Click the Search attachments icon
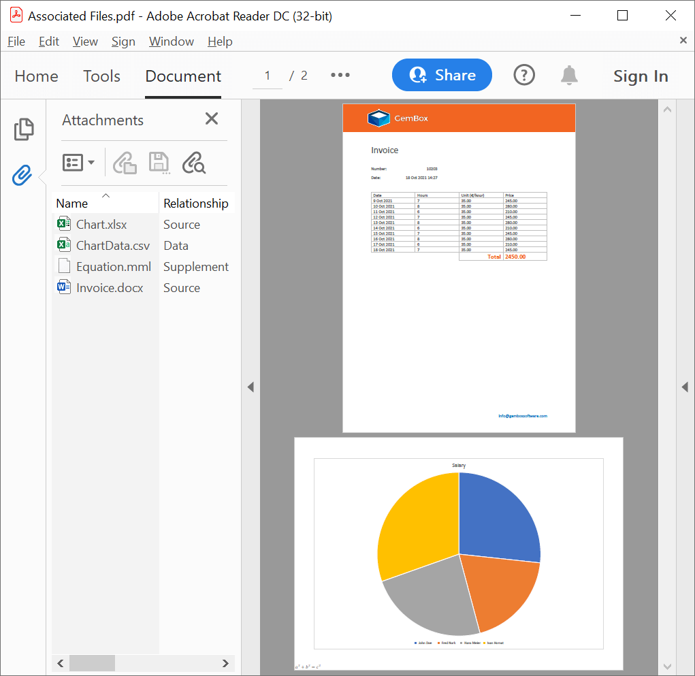 point(193,163)
